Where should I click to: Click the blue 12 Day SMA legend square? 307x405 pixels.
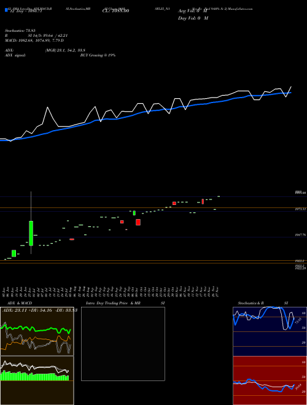6,10
